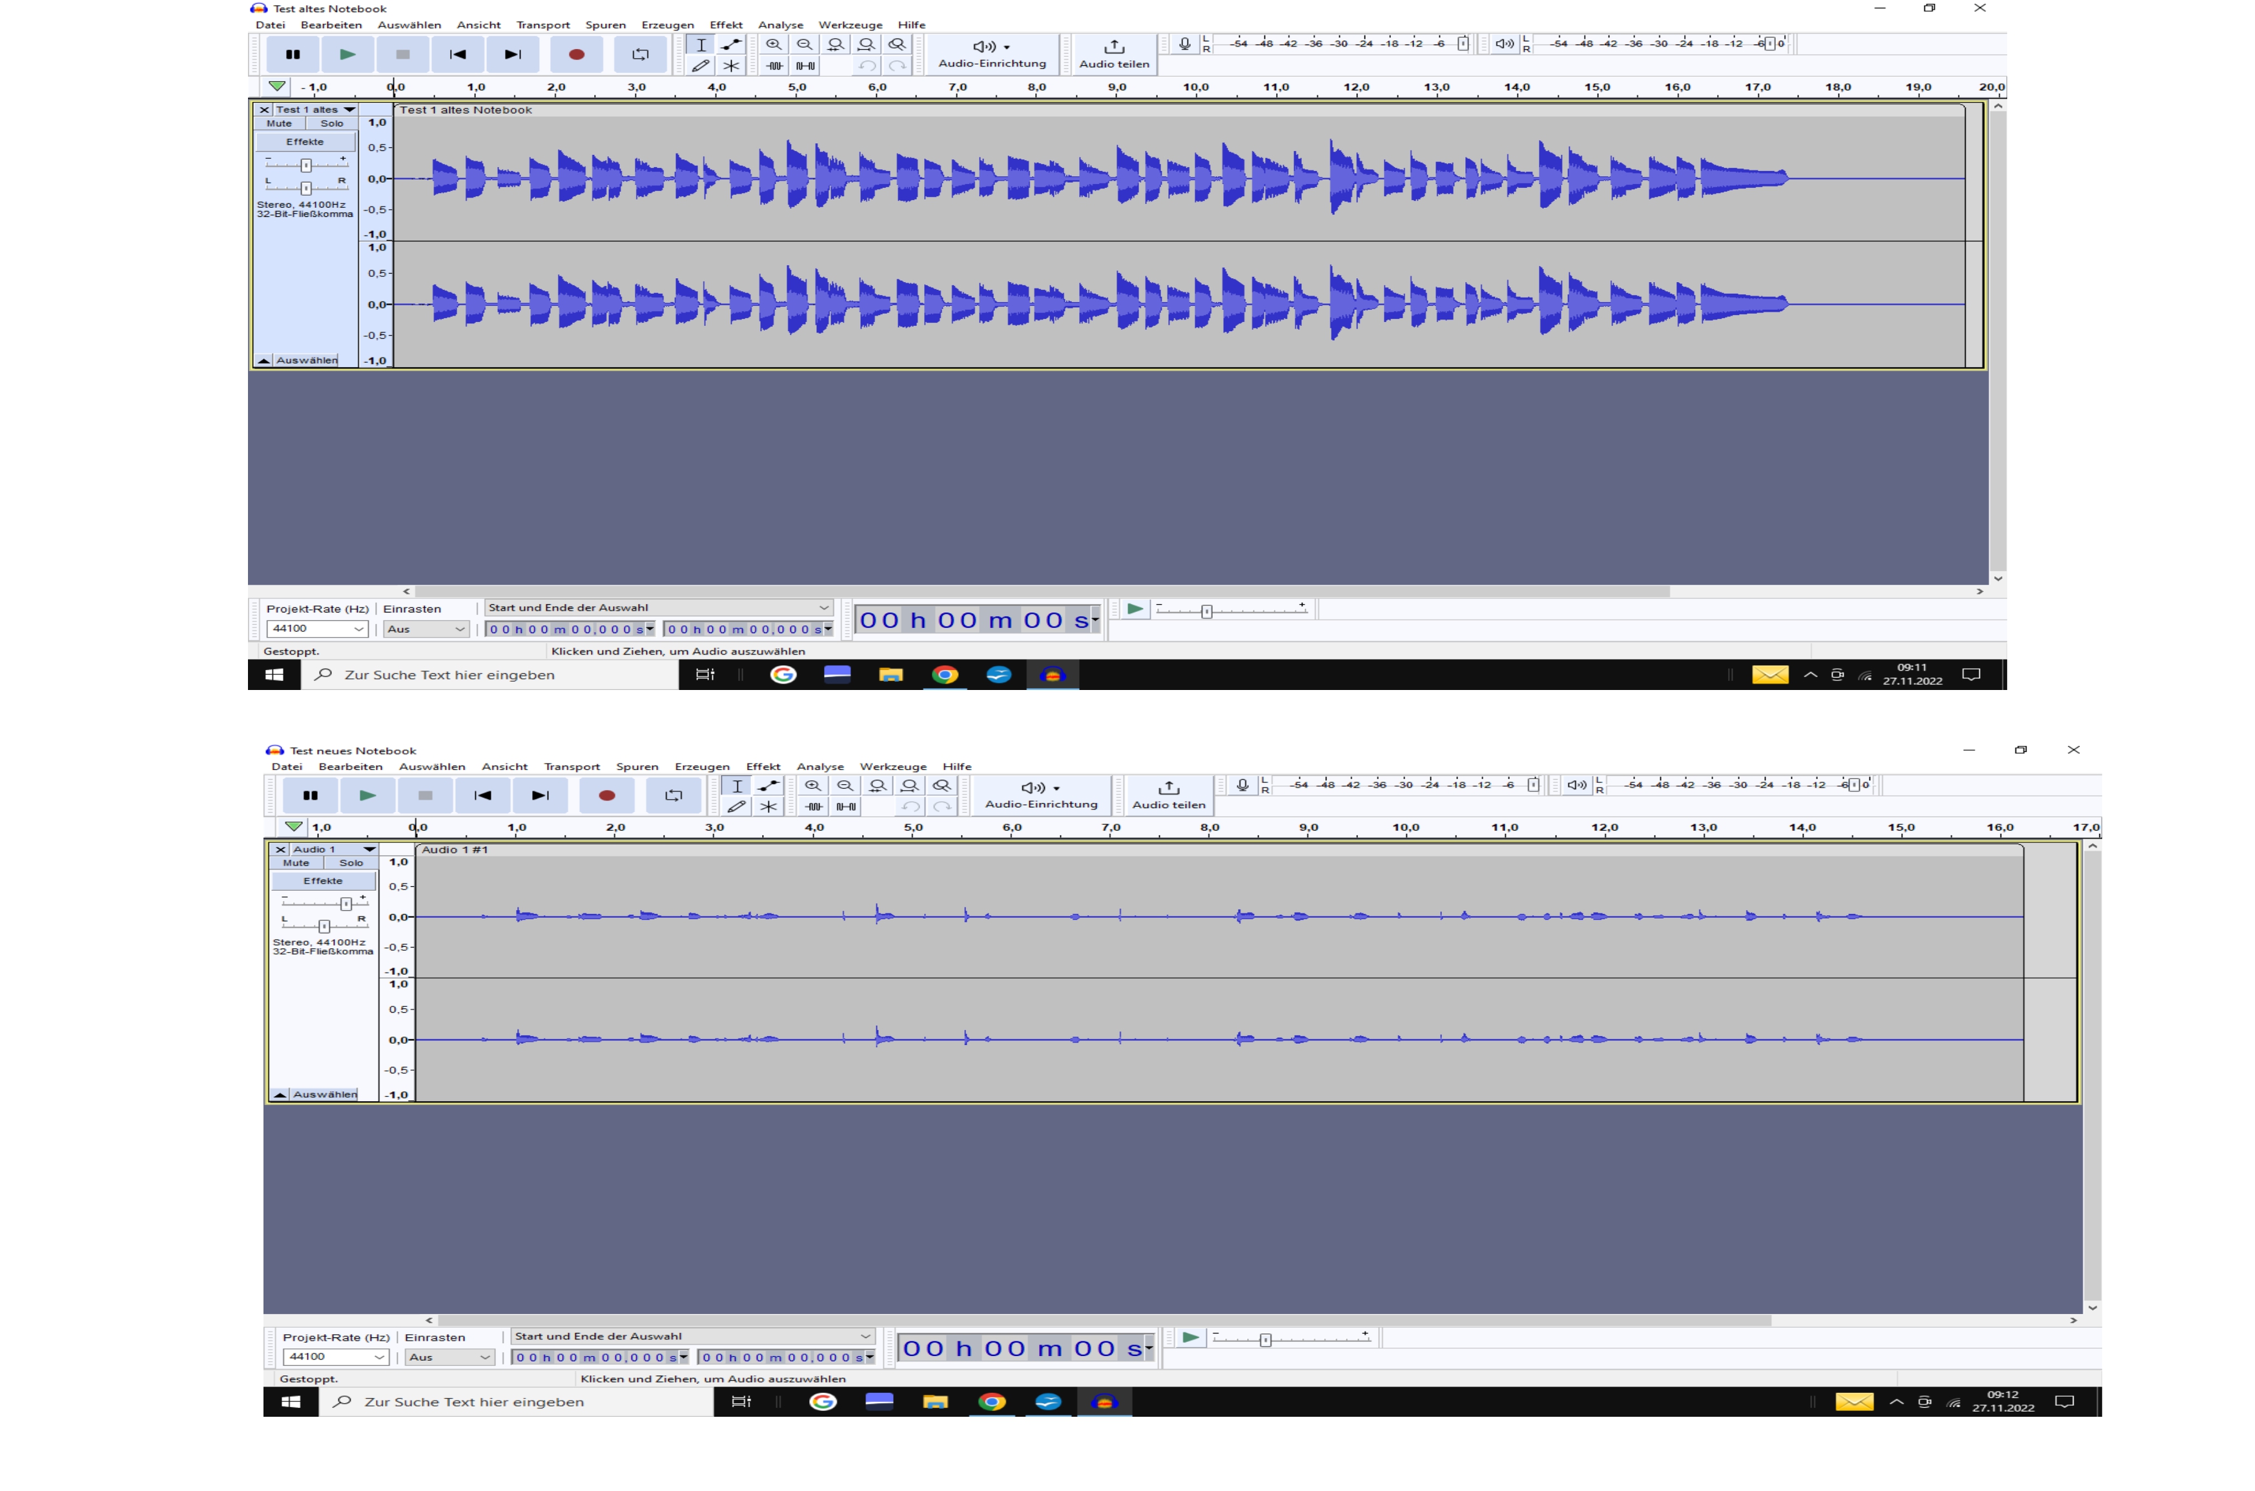Viewport: 2255px width, 1491px height.
Task: Click 'Audio teilen' in the upper window
Action: (x=1114, y=53)
